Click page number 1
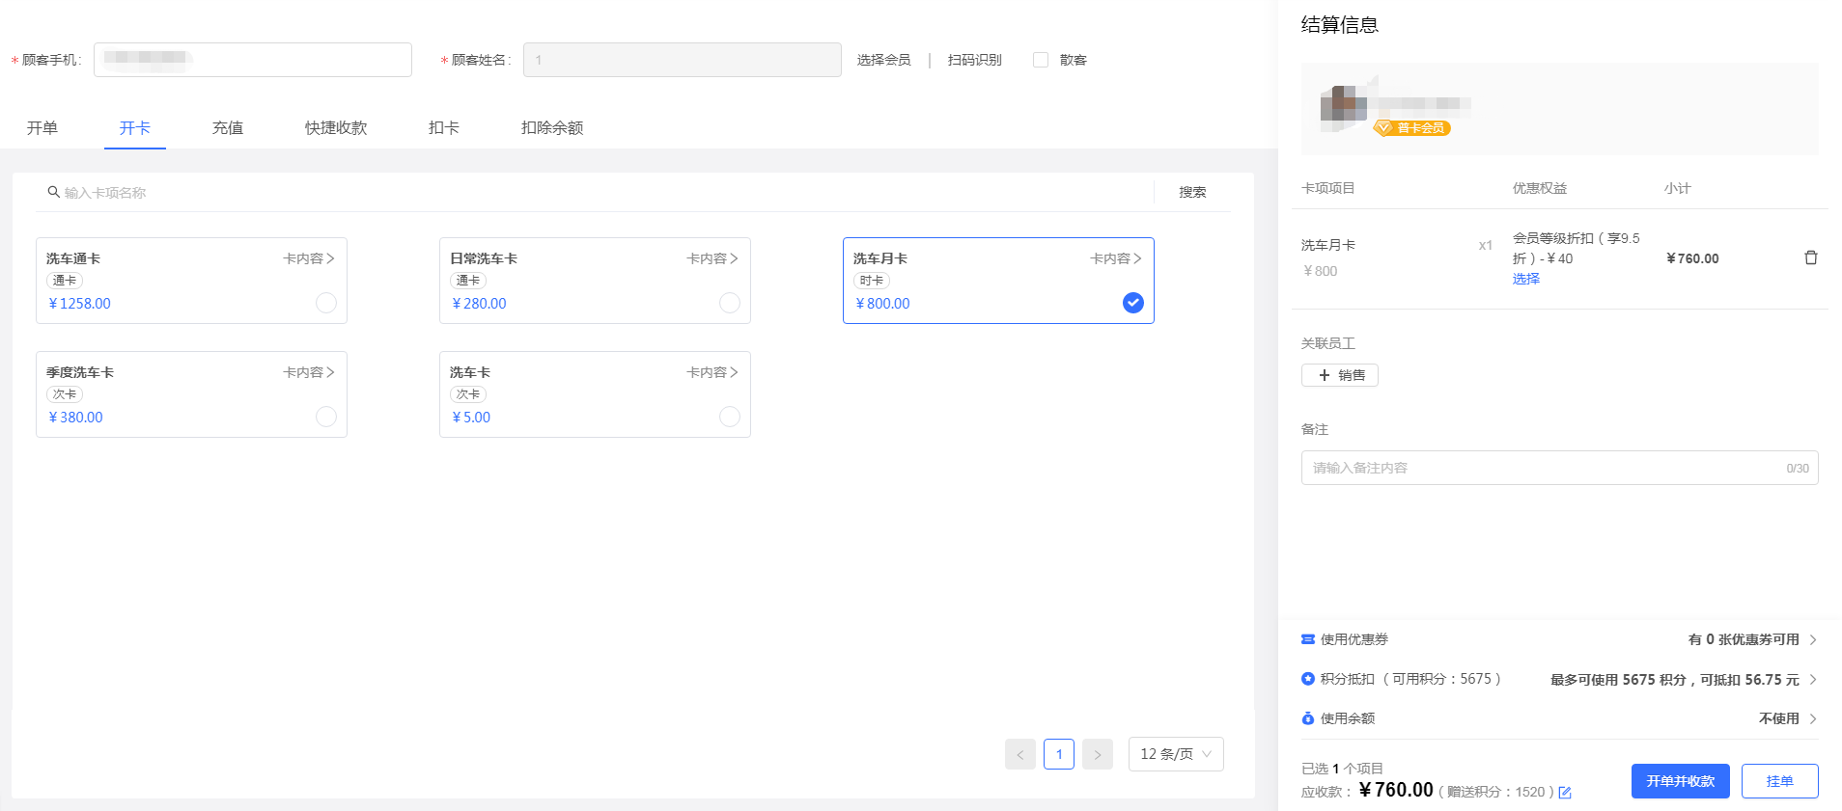The width and height of the screenshot is (1842, 811). point(1059,754)
